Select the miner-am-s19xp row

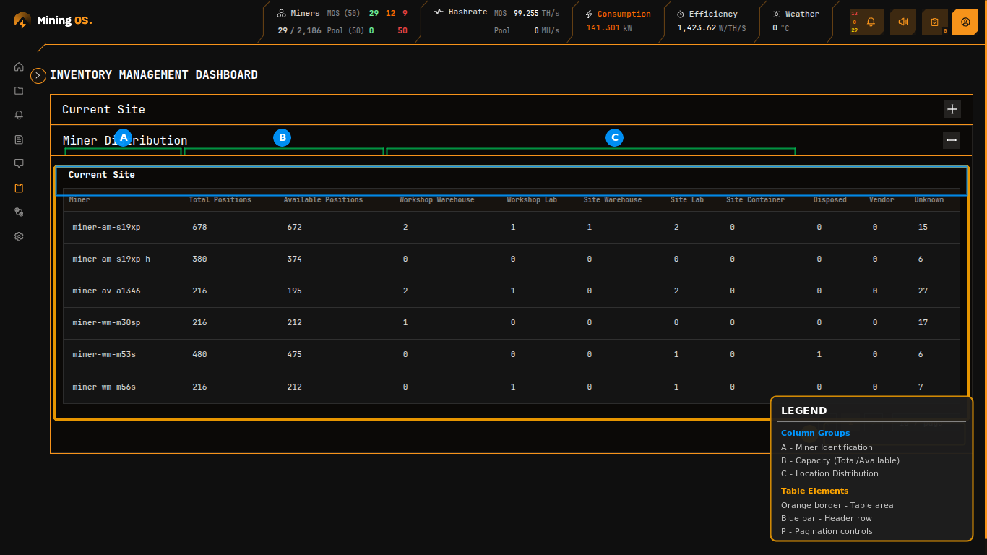click(x=106, y=227)
